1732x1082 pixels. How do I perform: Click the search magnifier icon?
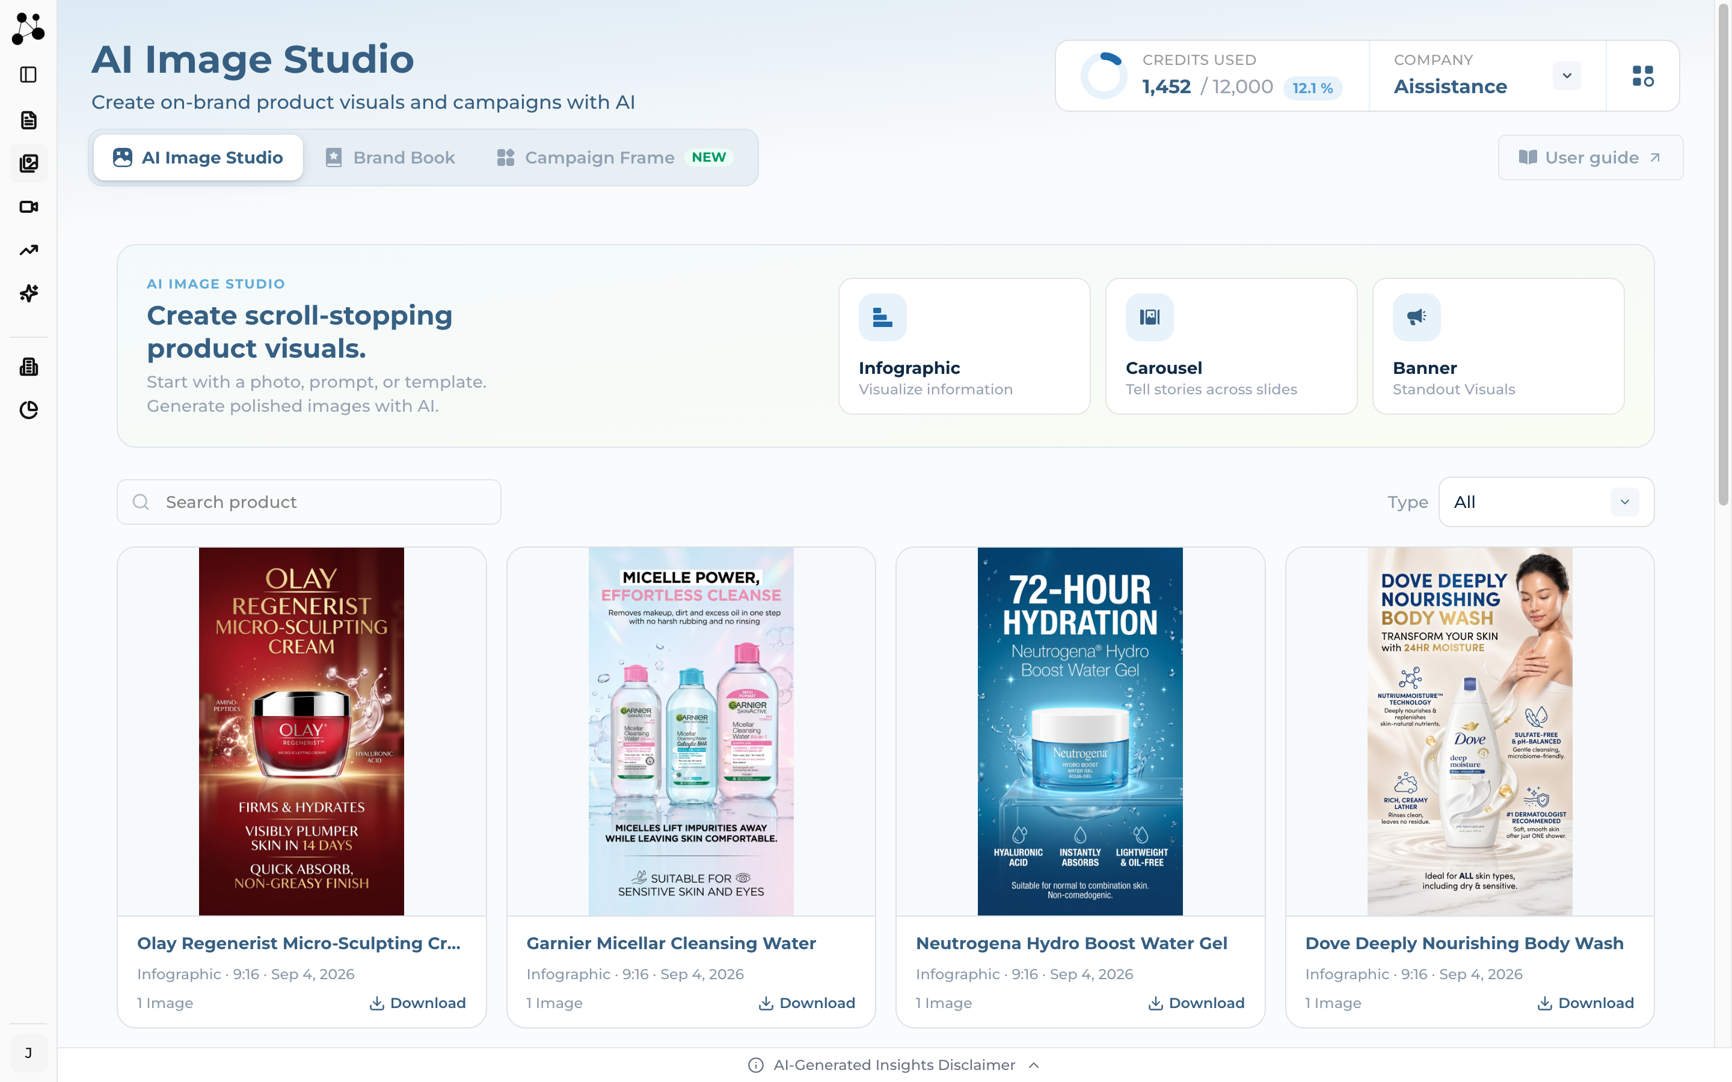141,503
